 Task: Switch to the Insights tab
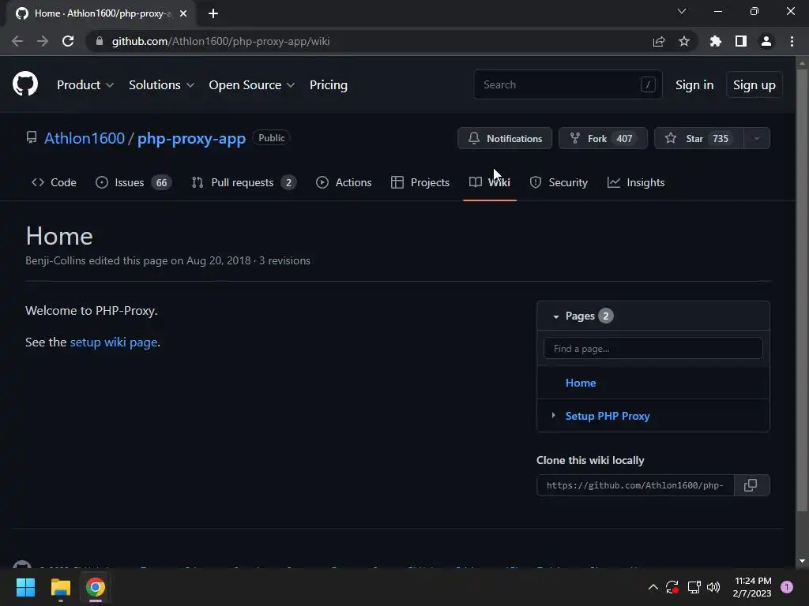pos(636,182)
